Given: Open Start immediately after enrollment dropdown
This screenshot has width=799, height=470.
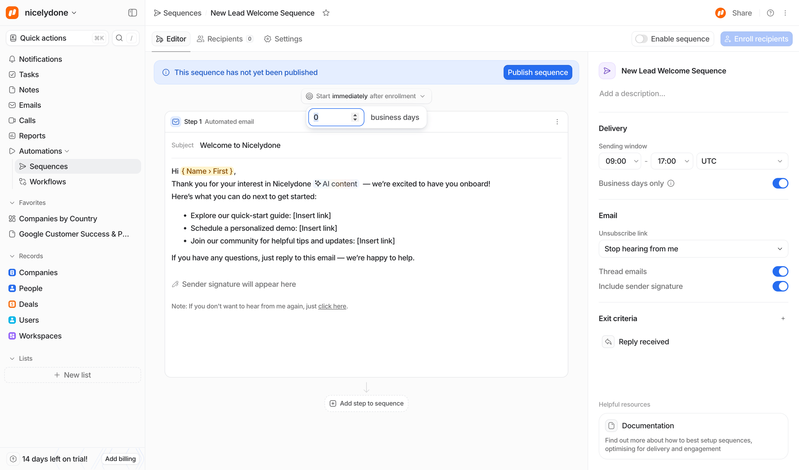Looking at the screenshot, I should point(366,96).
